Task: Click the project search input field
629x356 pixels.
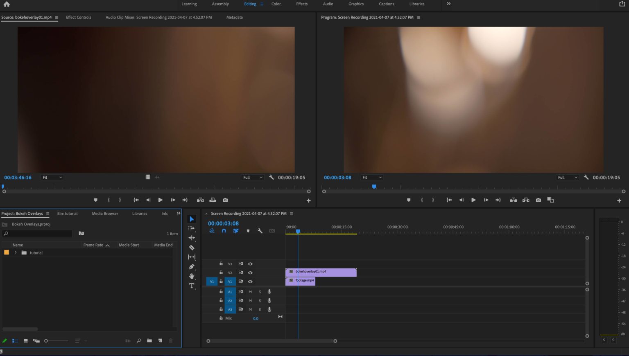Action: tap(39, 234)
